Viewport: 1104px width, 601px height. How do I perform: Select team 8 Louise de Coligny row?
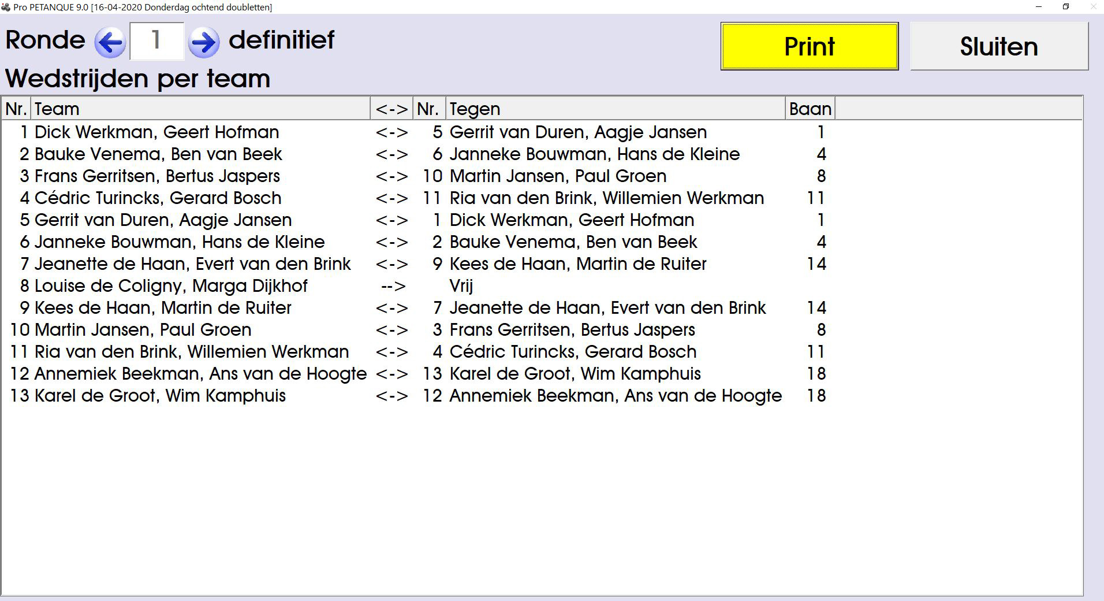click(171, 286)
